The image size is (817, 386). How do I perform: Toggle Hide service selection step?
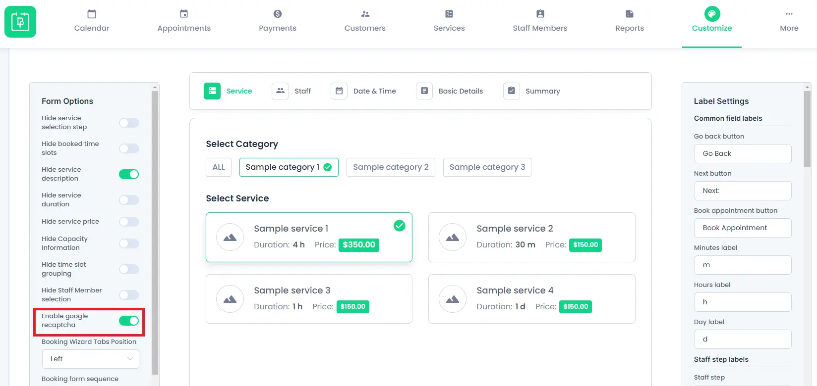pyautogui.click(x=129, y=123)
